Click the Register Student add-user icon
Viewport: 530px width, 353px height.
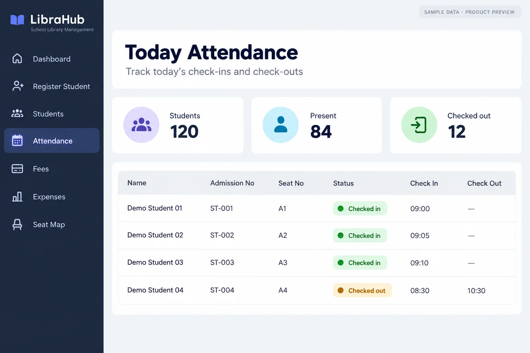[18, 86]
